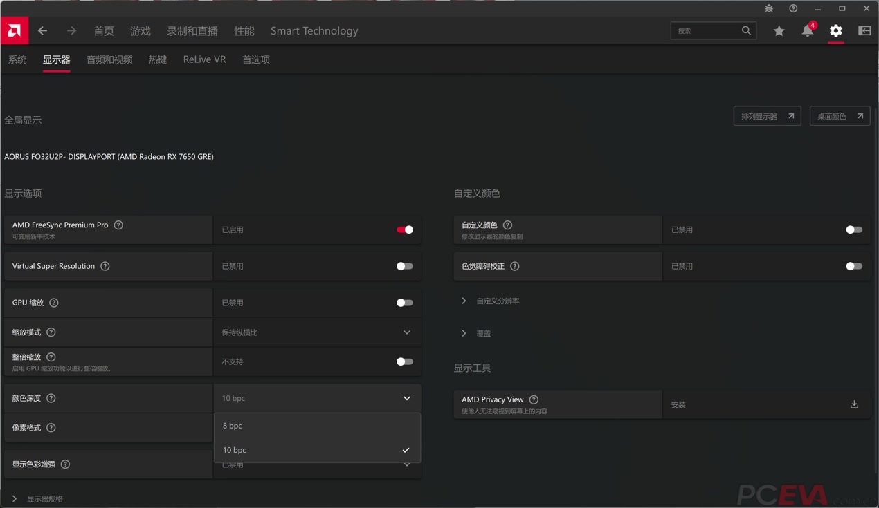Switch to ReLive VR tab
879x508 pixels.
click(204, 59)
